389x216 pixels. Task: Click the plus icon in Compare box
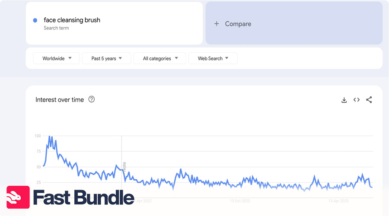click(x=217, y=24)
